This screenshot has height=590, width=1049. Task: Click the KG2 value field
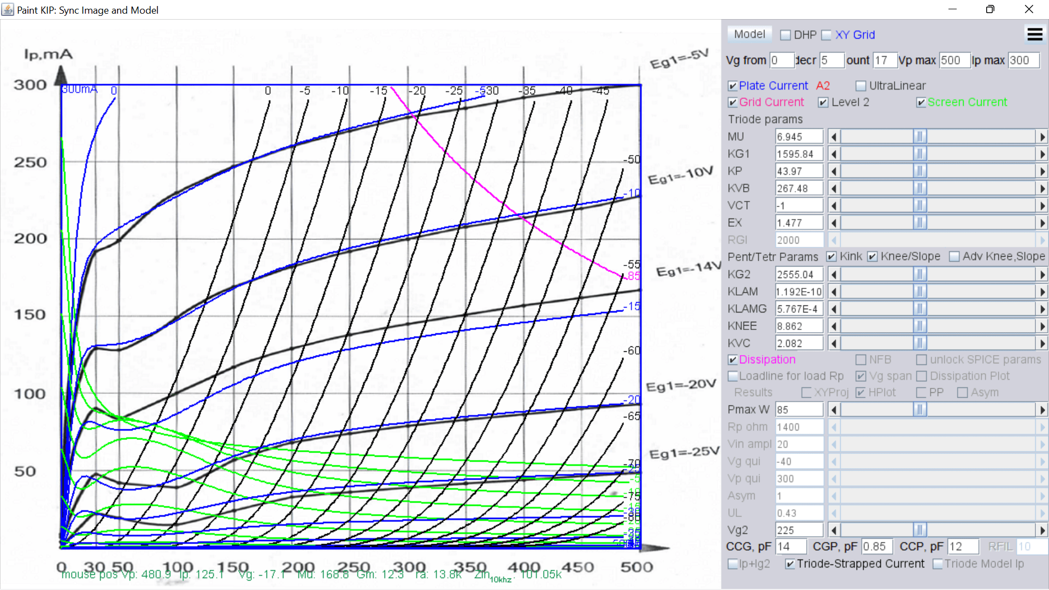point(799,274)
